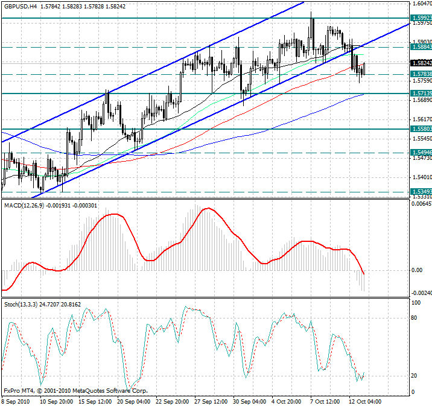The width and height of the screenshot is (432, 406).
Task: Click the 30 Sep 04:00 time label
Action: 249,402
